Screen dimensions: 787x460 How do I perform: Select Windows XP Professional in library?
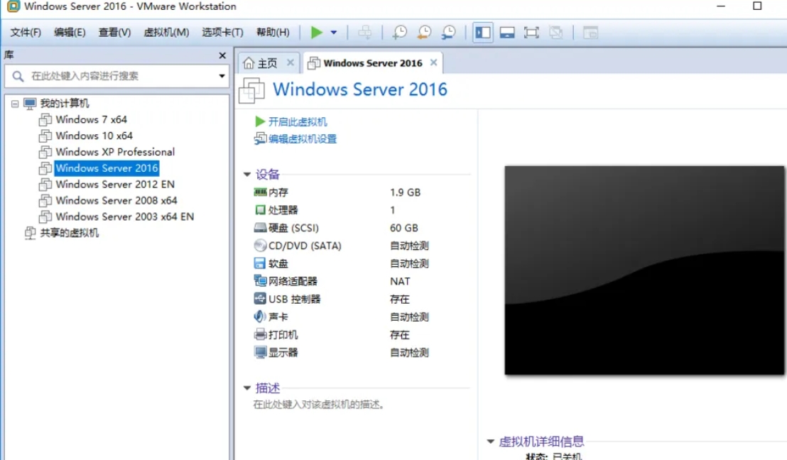[x=115, y=151]
